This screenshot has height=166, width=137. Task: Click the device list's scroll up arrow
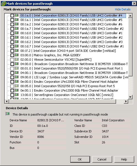click(130, 16)
